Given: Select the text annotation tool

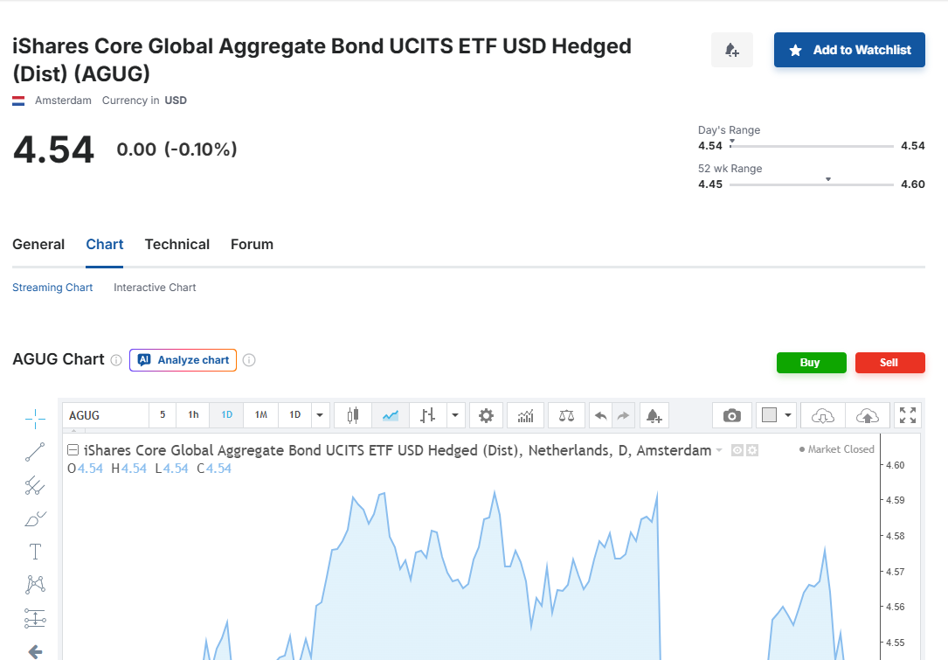Looking at the screenshot, I should (35, 552).
